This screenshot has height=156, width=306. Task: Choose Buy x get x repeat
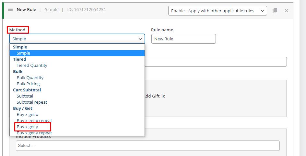(77, 120)
